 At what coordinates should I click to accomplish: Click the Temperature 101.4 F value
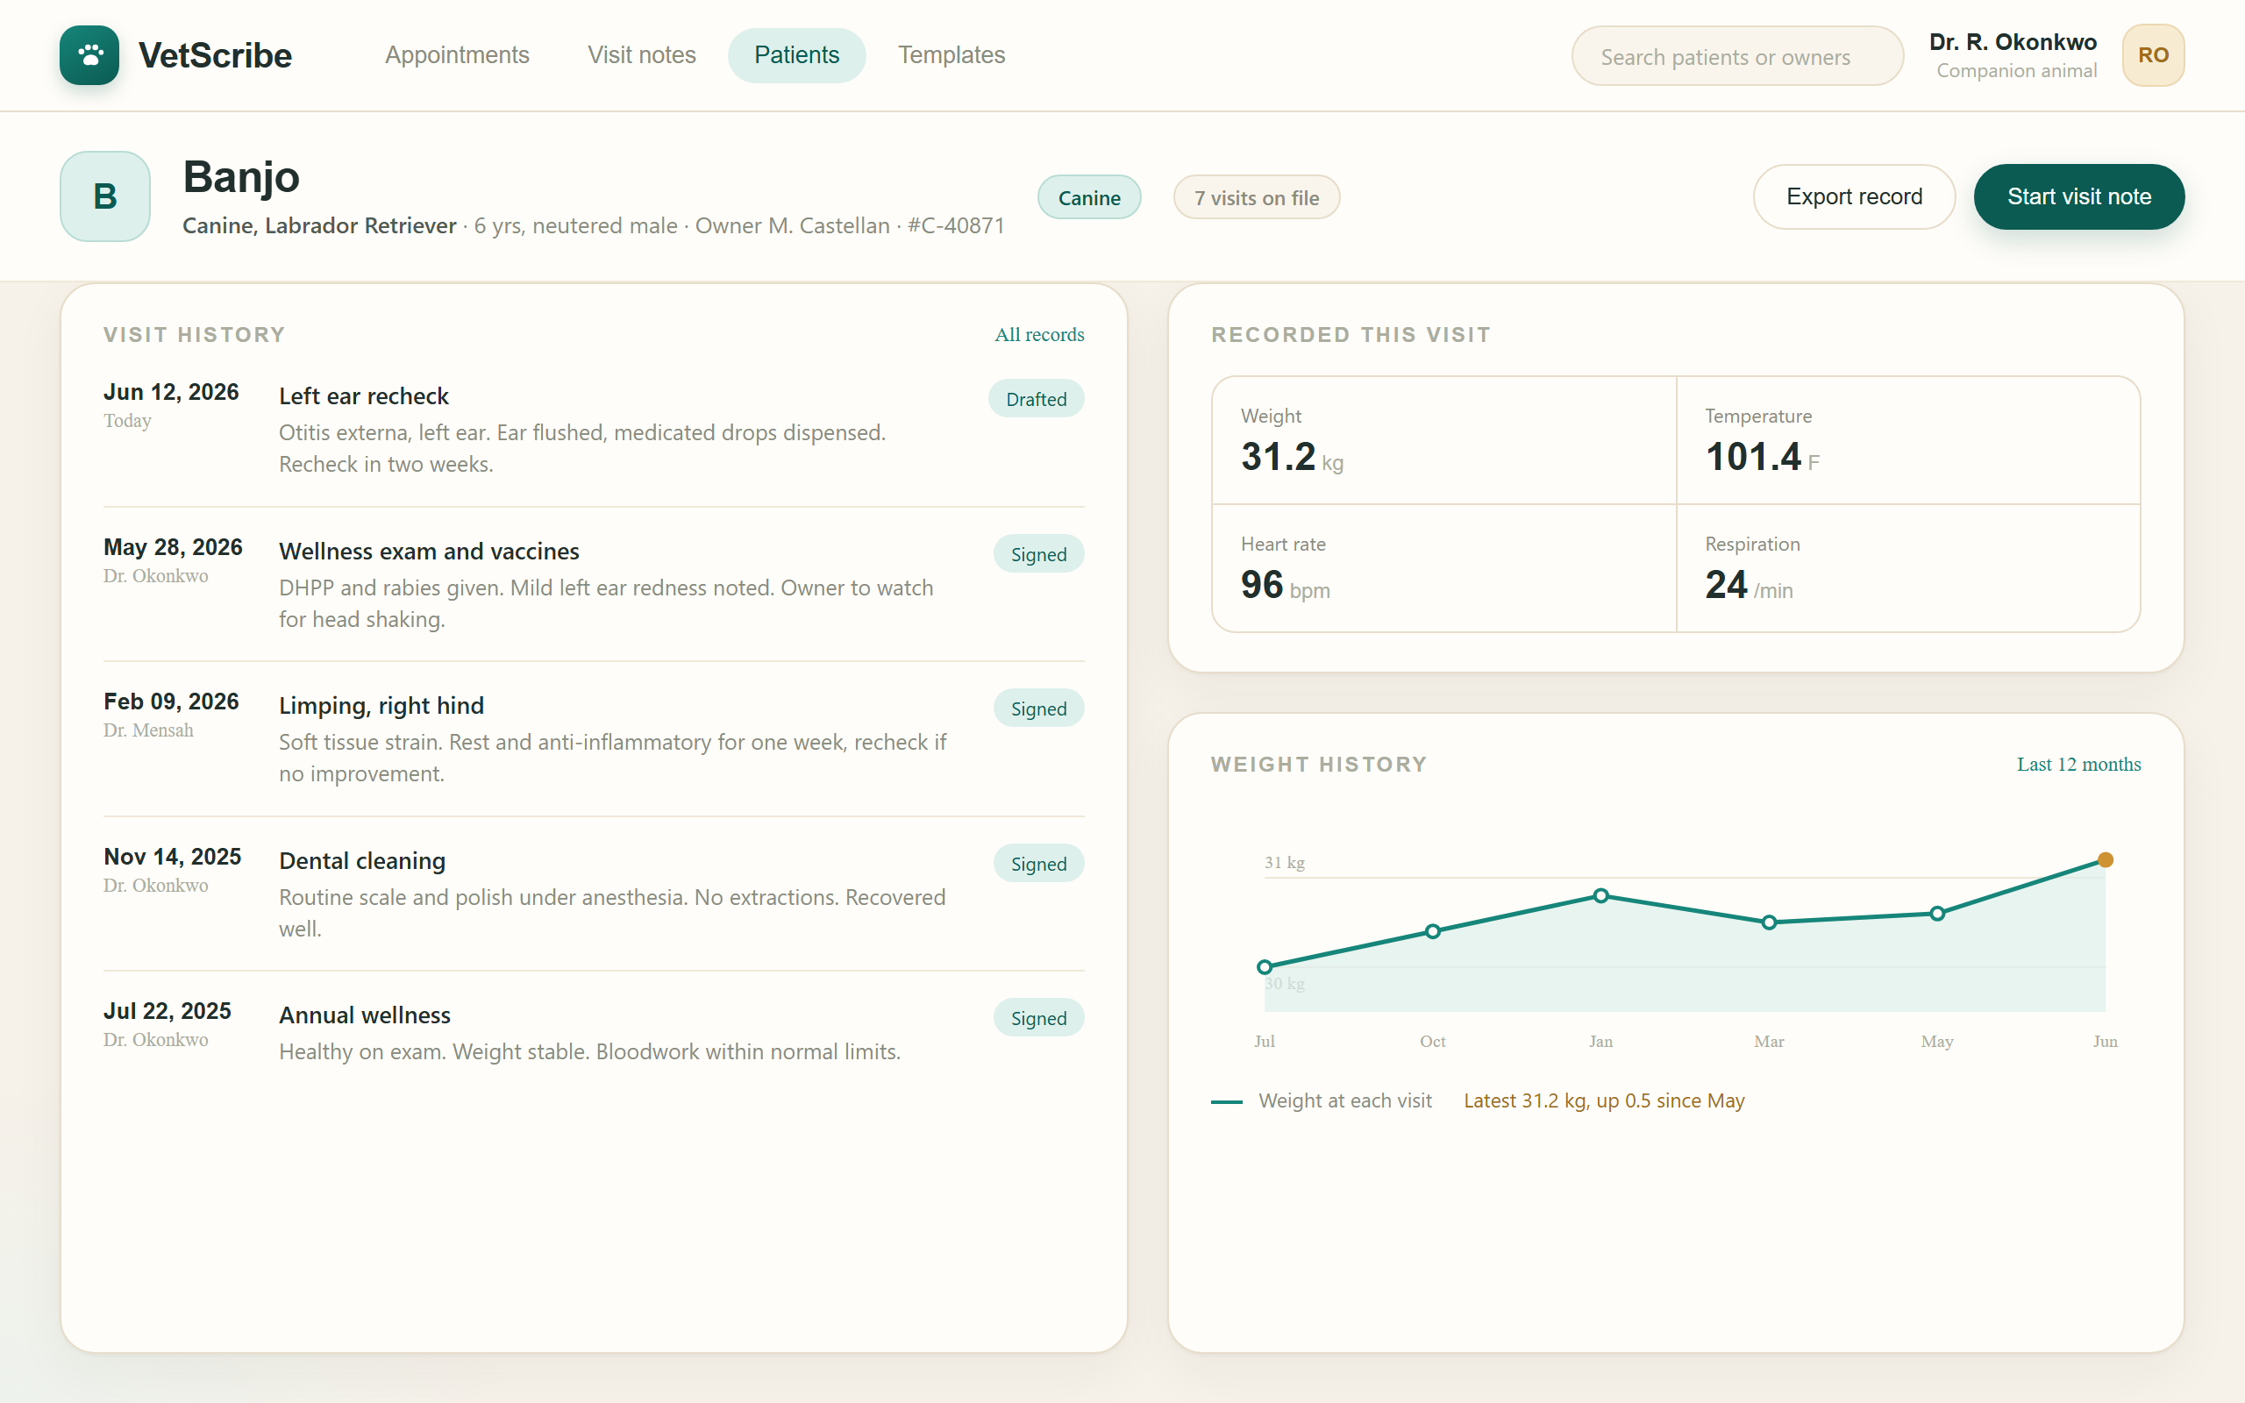coord(1763,457)
